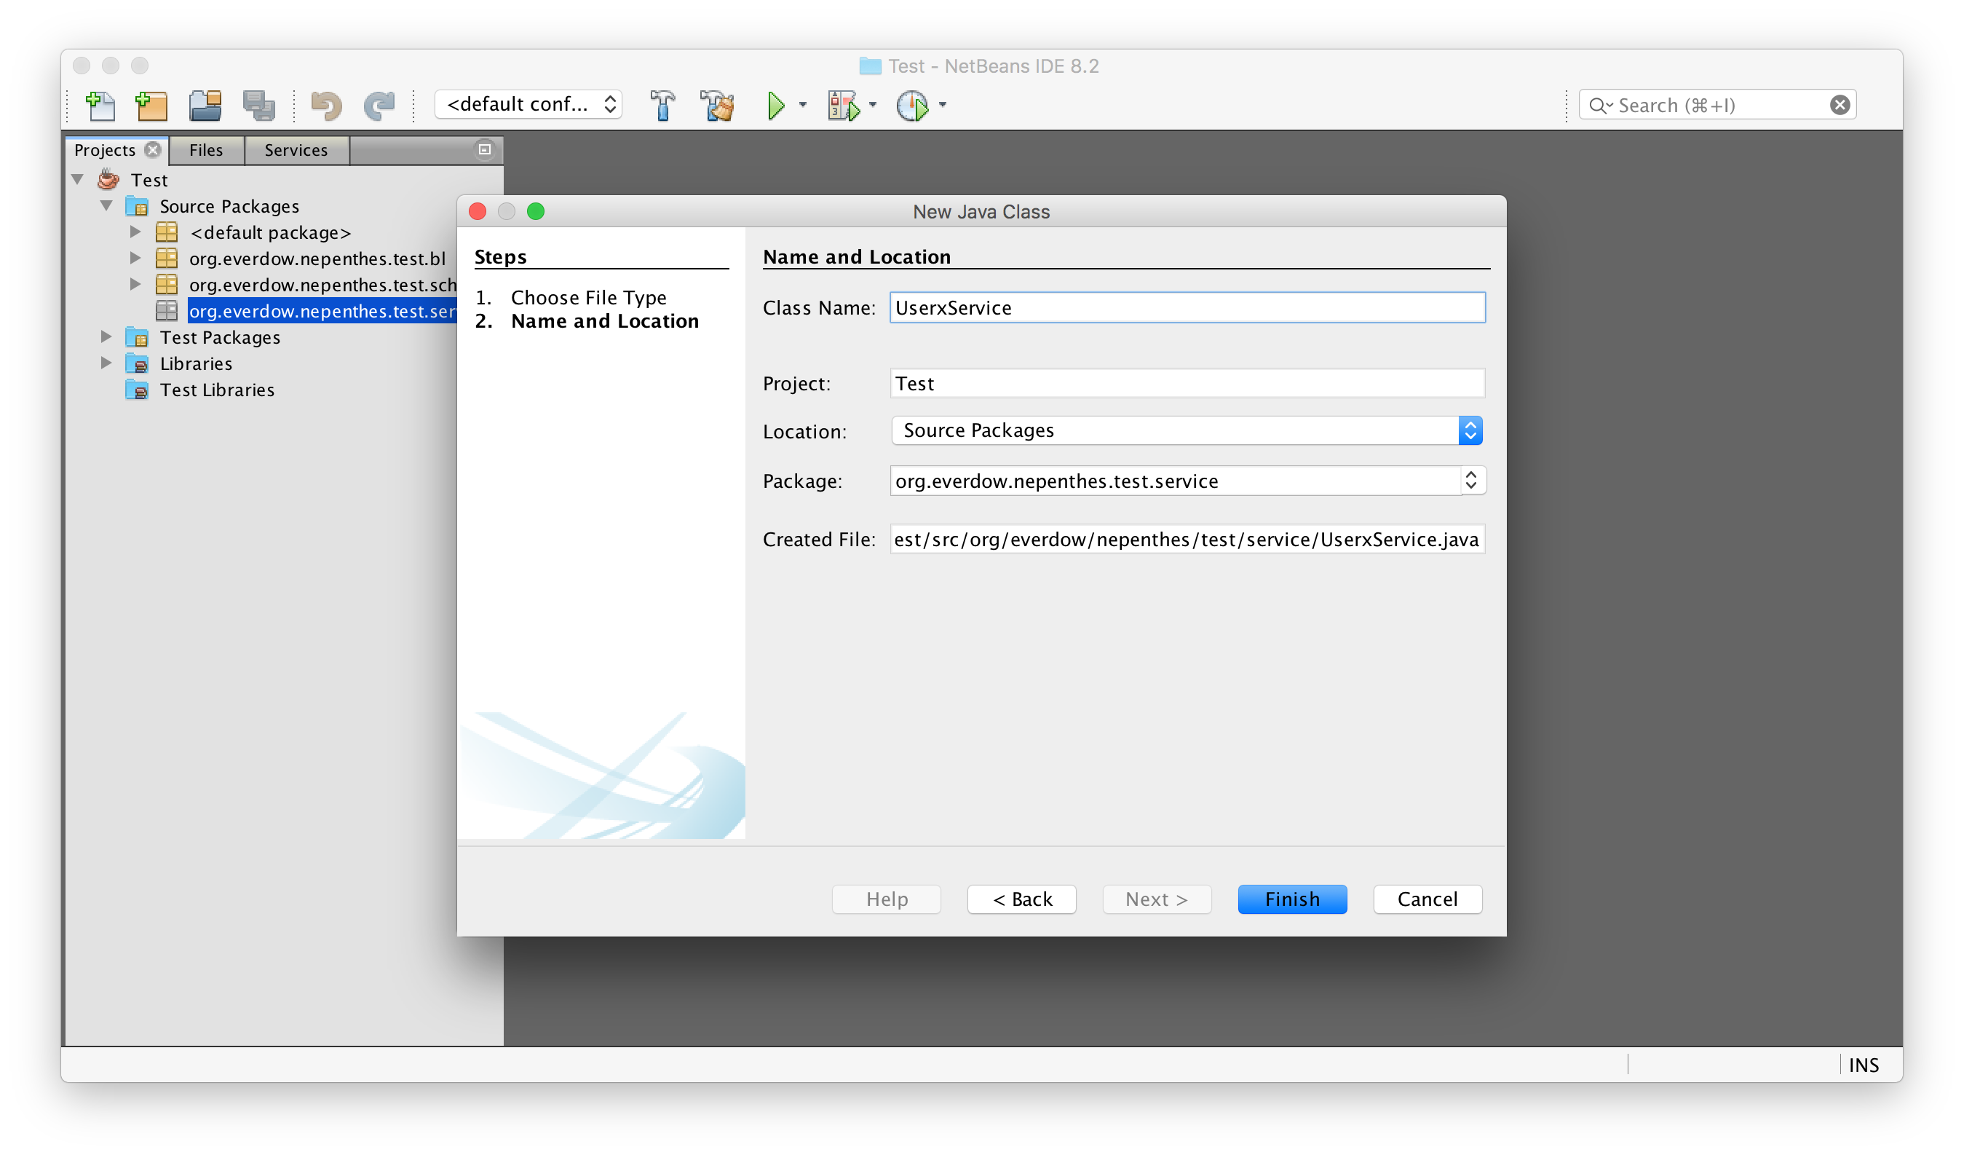Click the Search input field
Viewport: 1964px width, 1155px height.
coord(1718,105)
